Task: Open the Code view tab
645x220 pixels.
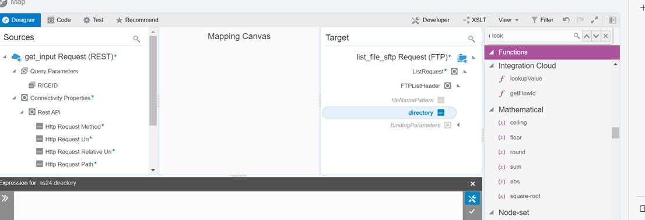Action: [x=59, y=20]
